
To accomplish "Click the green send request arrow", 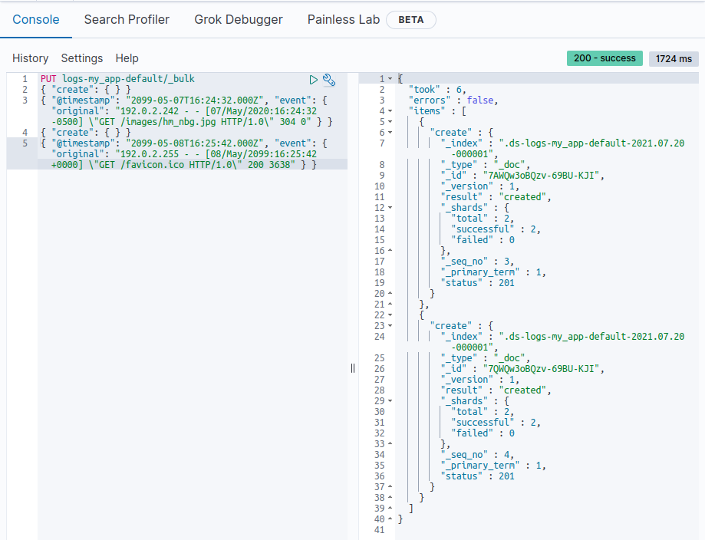I will click(313, 79).
